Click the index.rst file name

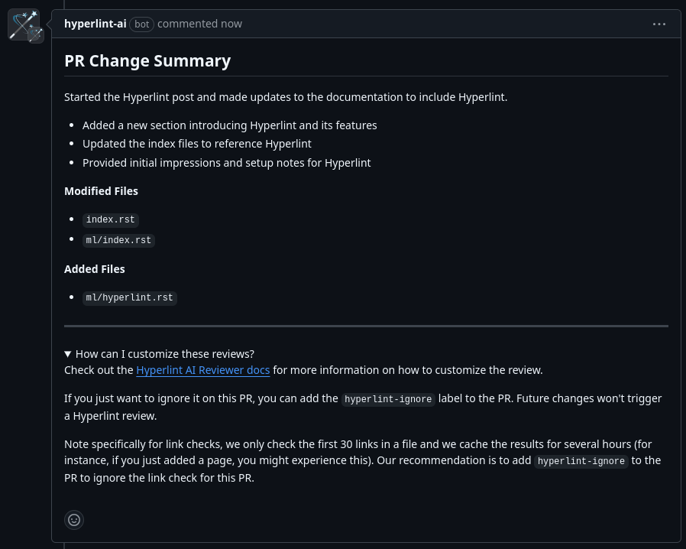point(110,219)
